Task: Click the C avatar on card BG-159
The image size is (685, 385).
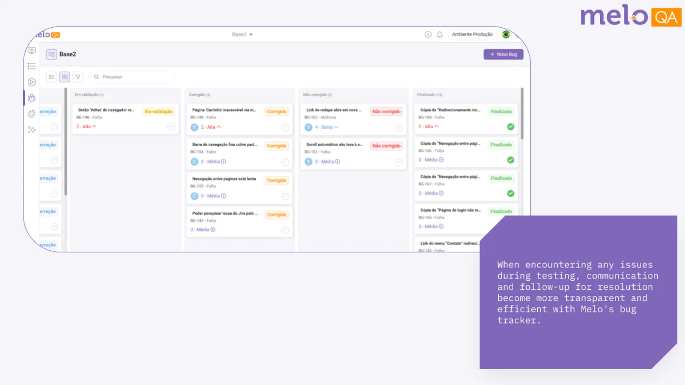Action: tap(194, 196)
